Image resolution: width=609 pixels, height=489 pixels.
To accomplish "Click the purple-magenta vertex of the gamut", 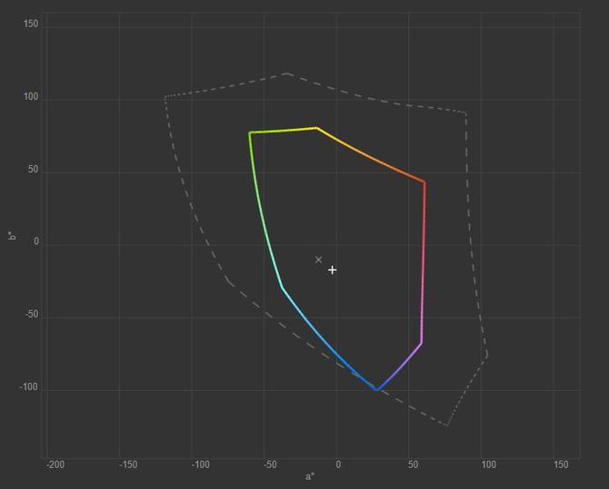I will click(421, 343).
